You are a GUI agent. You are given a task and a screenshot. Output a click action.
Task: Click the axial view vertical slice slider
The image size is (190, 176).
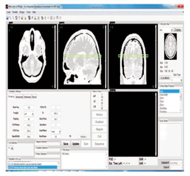pos(55,56)
